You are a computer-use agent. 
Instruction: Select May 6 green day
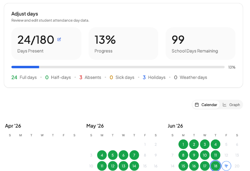coord(124,155)
